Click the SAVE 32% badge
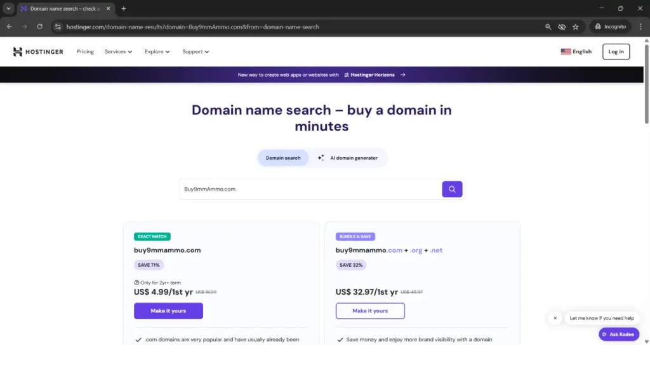650x365 pixels. [350, 265]
